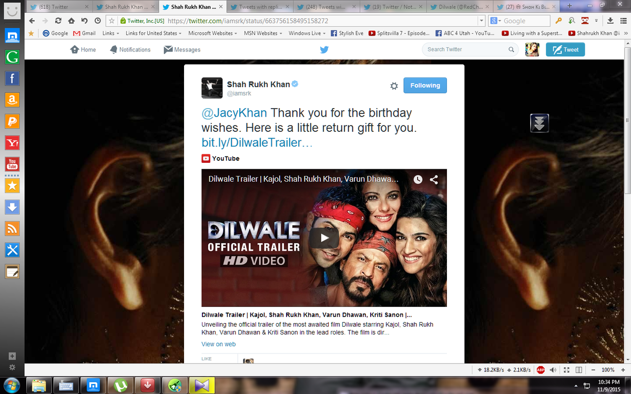Screen dimensions: 631x394
Task: Toggle split screen view icon
Action: [x=579, y=370]
